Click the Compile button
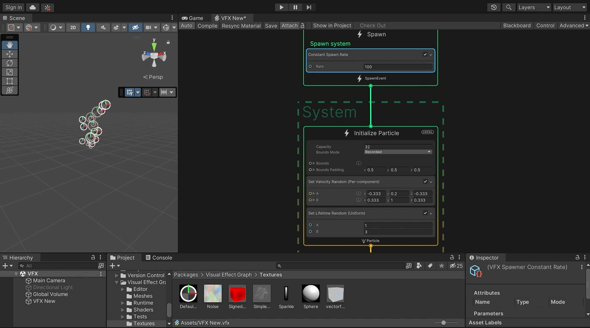 click(207, 26)
